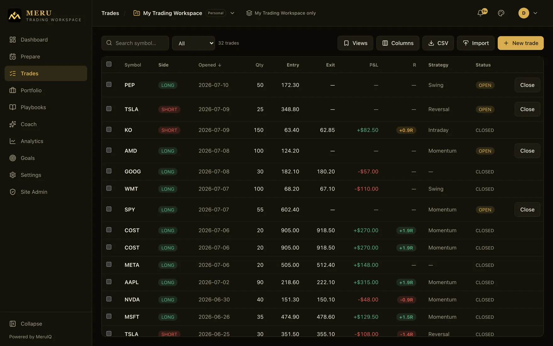Close the SPY open trade
553x346 pixels.
(x=527, y=209)
